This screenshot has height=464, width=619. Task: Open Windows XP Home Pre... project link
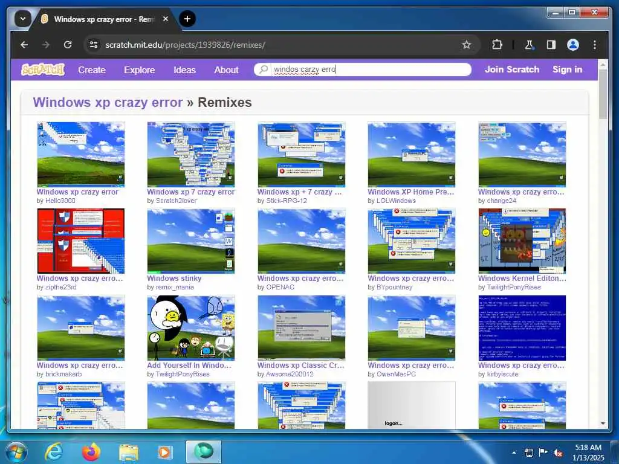[x=411, y=192]
